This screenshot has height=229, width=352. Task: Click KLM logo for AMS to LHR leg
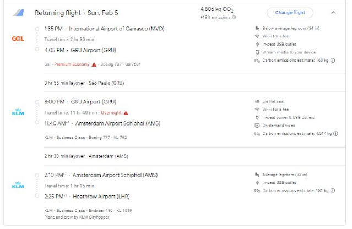[18, 186]
